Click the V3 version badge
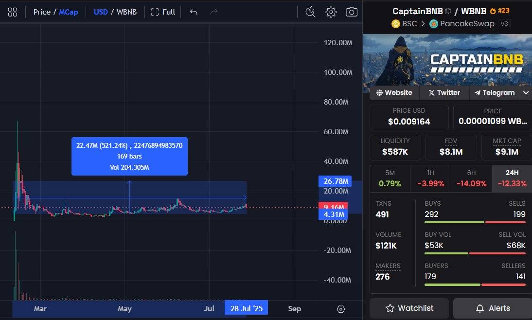 pyautogui.click(x=504, y=24)
